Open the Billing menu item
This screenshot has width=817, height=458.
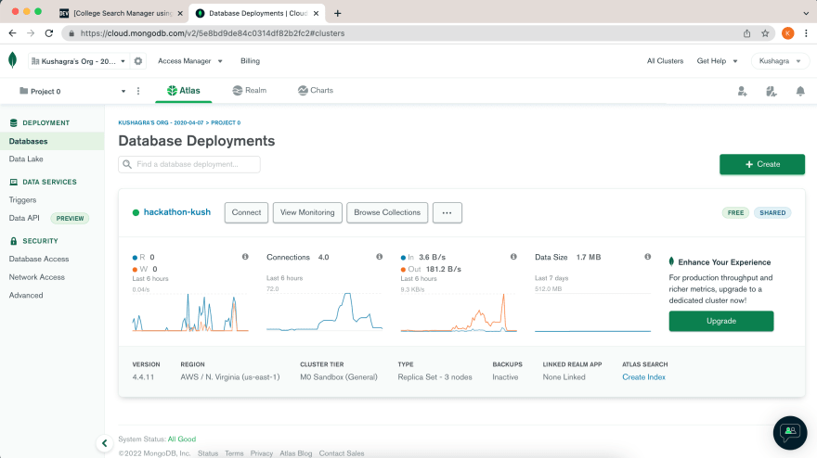tap(250, 61)
